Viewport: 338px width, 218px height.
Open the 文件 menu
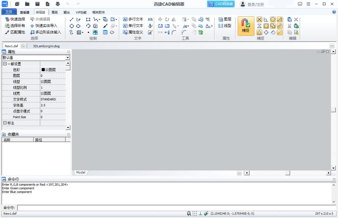pyautogui.click(x=9, y=12)
